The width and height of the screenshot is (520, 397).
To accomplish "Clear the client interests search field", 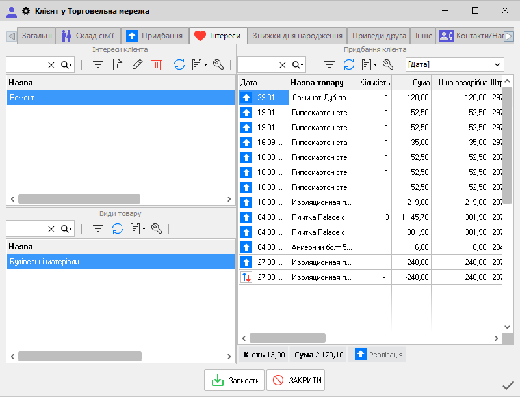I will click(51, 65).
